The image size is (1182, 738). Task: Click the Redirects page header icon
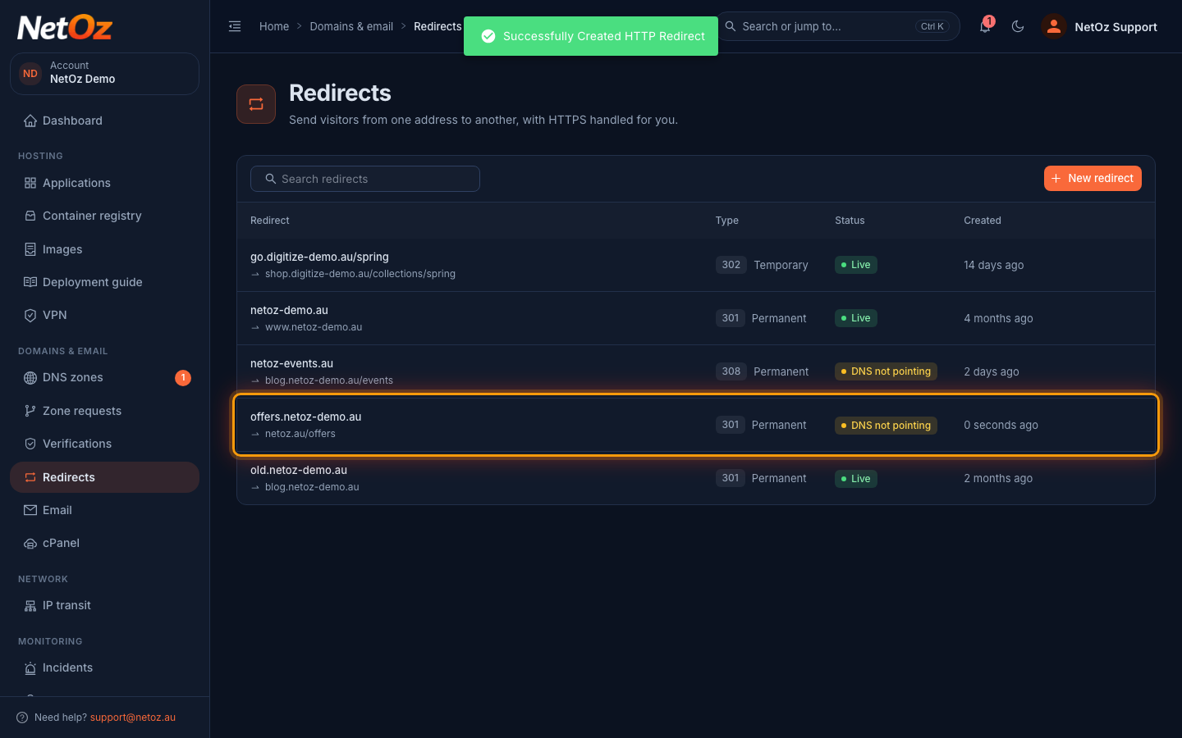point(256,104)
